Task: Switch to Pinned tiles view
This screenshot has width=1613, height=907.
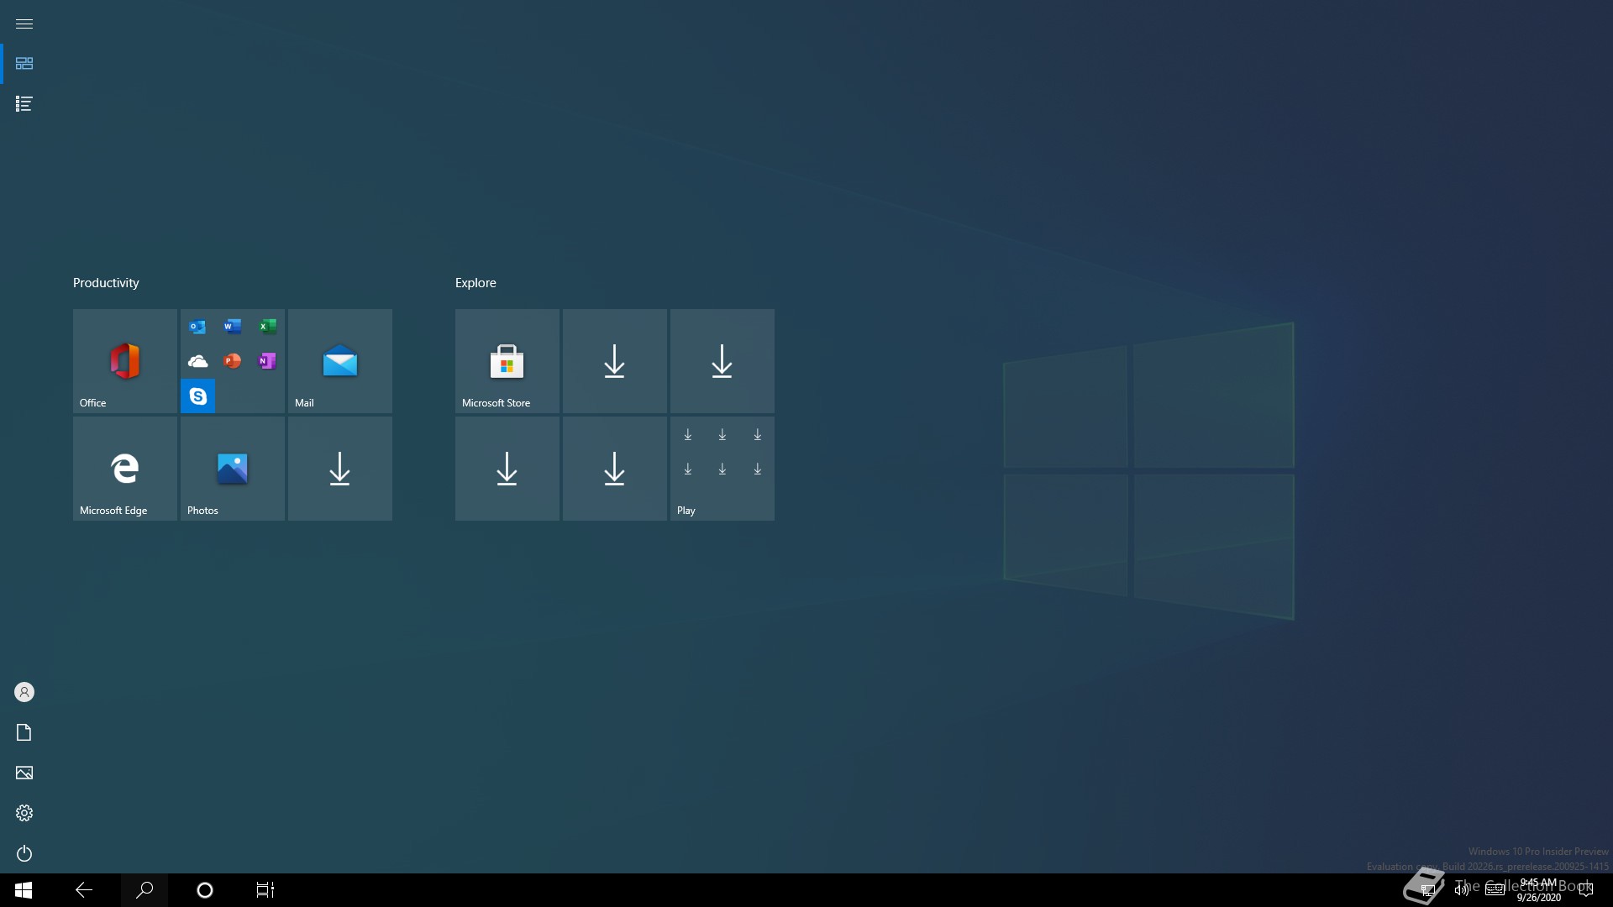Action: [x=24, y=64]
